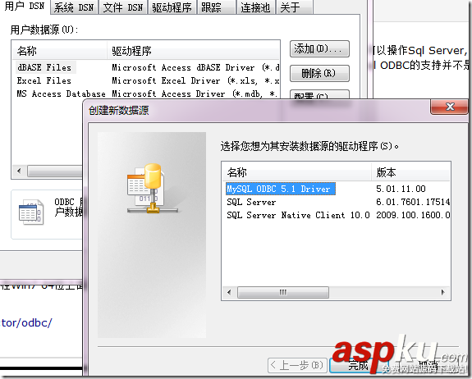472x379 pixels.
Task: Click the ODBC data source table icon
Action: pos(31,212)
